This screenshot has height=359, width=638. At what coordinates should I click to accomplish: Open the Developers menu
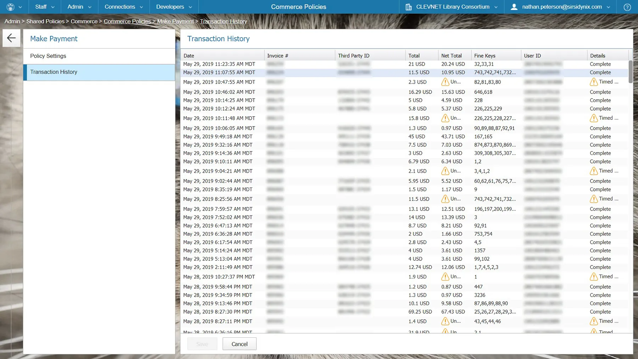(174, 7)
